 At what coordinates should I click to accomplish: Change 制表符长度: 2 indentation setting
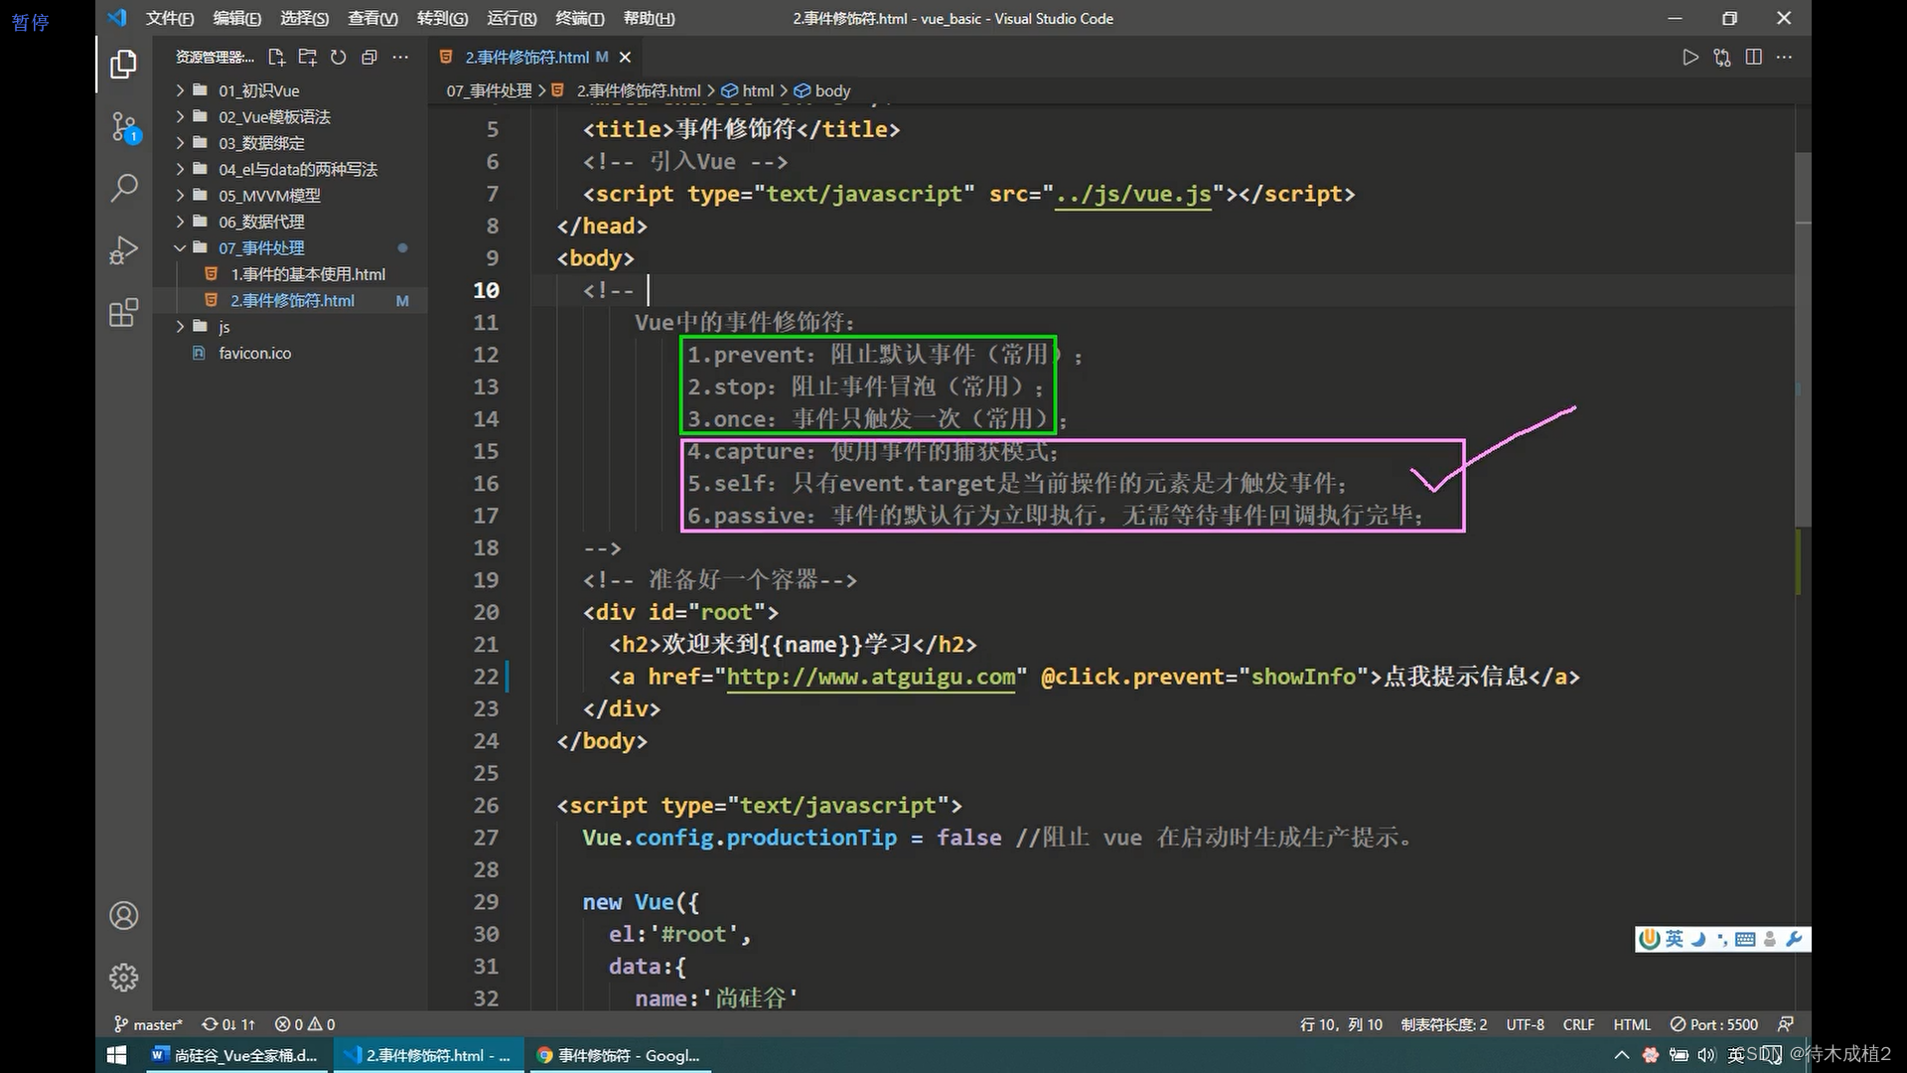pos(1444,1024)
